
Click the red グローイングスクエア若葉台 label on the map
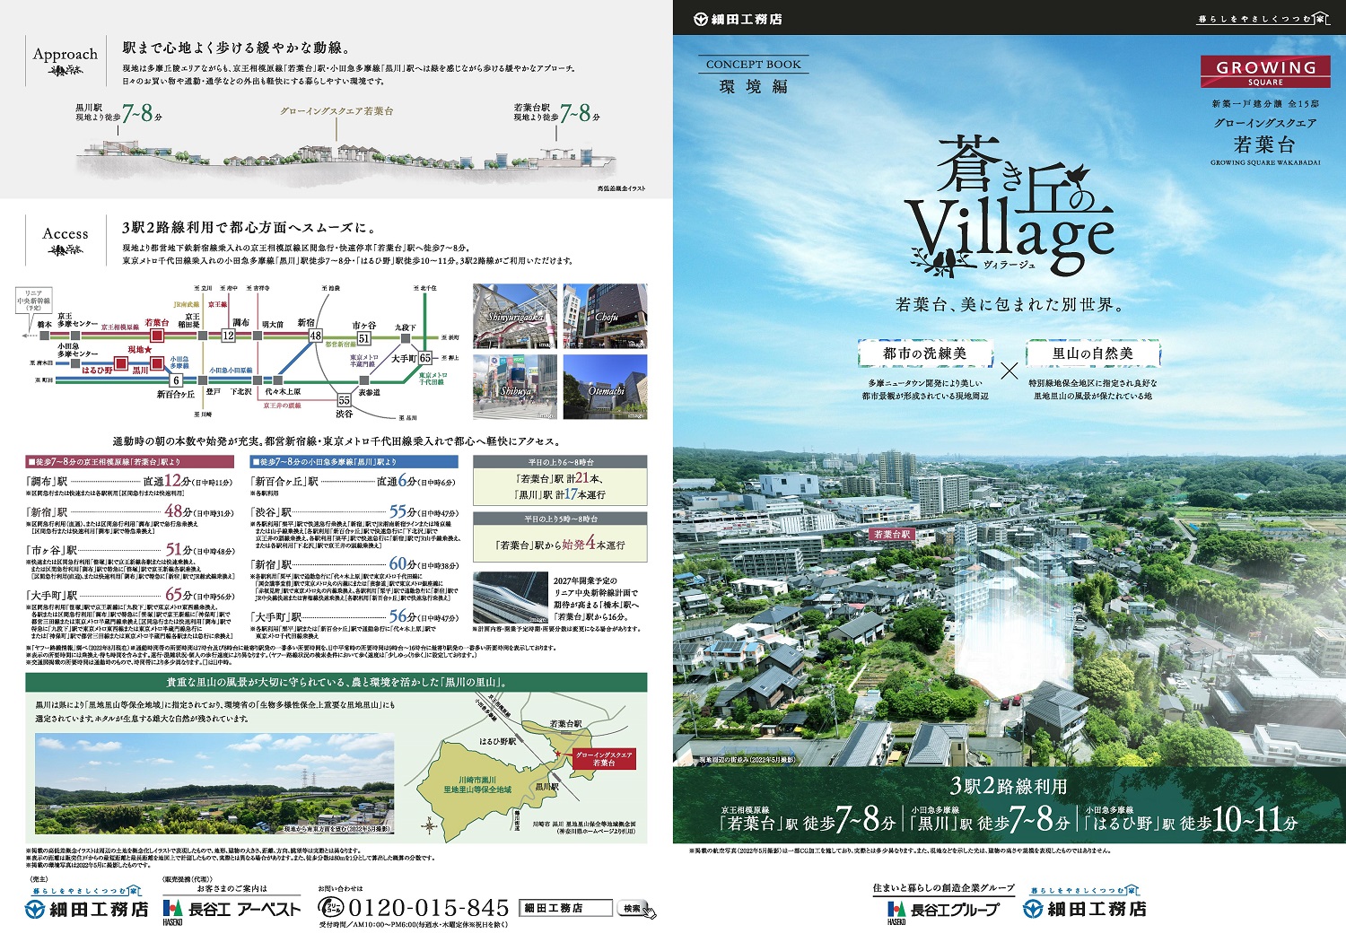click(603, 759)
